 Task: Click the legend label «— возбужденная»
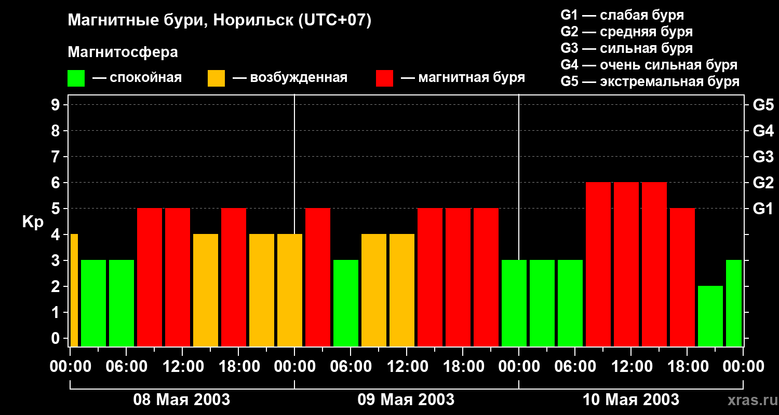coord(290,78)
